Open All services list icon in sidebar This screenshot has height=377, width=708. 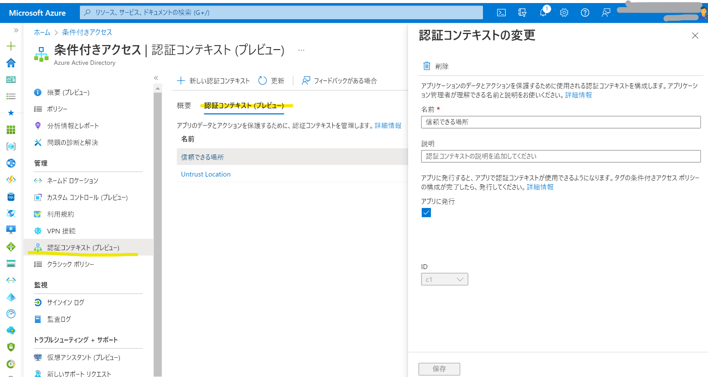[x=11, y=96]
